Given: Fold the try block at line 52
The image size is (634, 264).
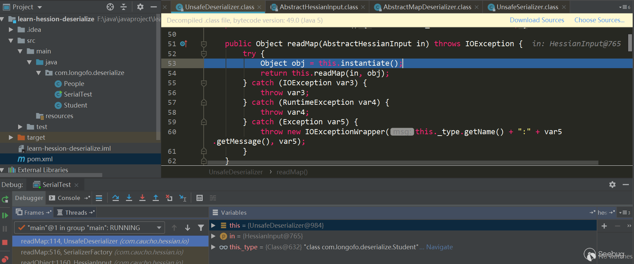Looking at the screenshot, I should (x=204, y=54).
